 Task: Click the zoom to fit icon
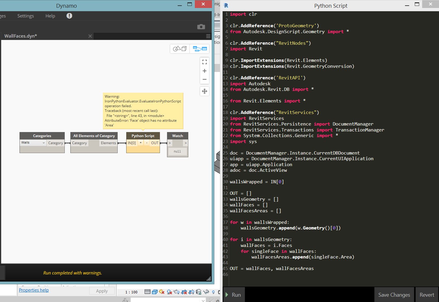(204, 62)
